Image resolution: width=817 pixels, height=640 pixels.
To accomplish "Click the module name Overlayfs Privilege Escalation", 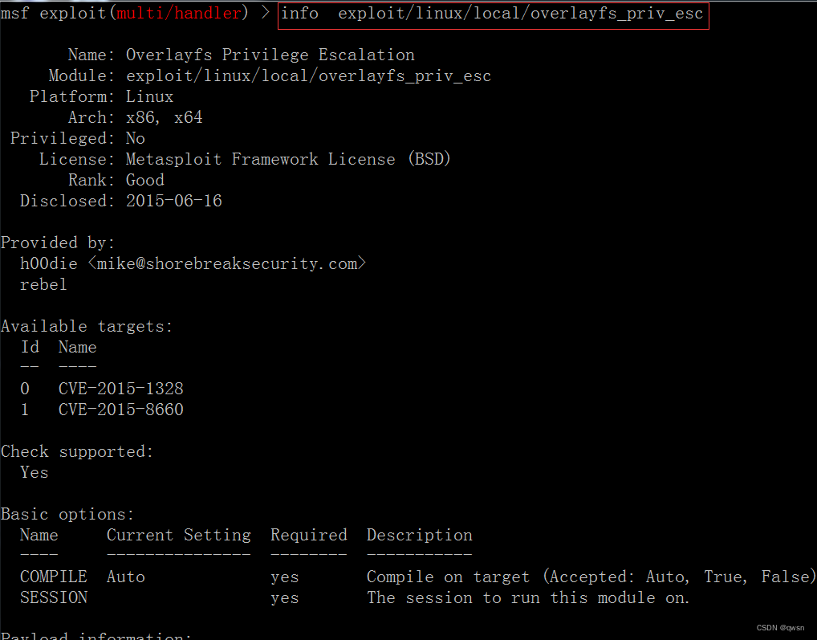I will click(270, 55).
